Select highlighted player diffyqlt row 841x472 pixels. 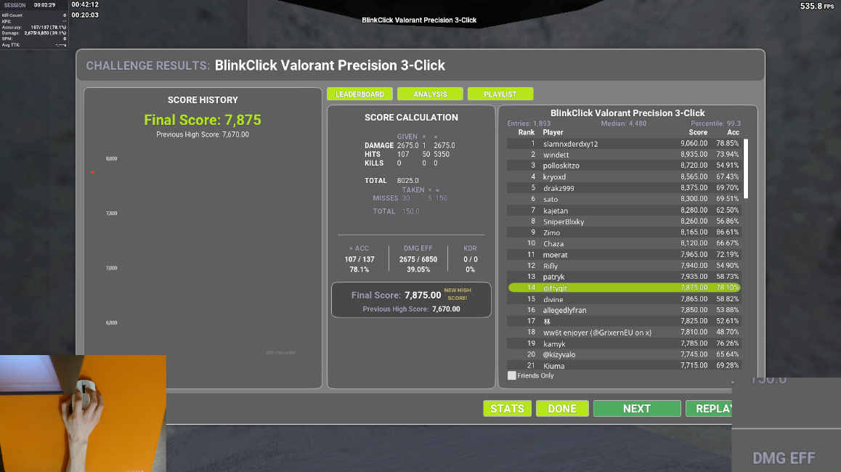[x=624, y=288]
